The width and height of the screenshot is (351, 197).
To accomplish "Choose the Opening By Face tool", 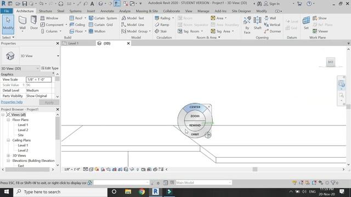I will [x=247, y=25].
